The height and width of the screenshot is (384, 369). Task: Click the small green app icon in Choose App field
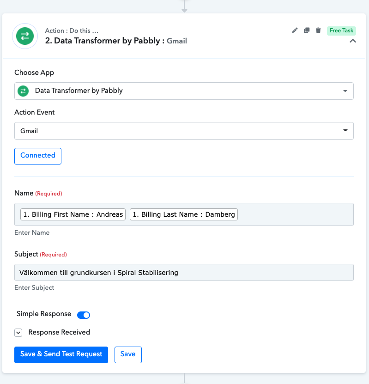[23, 91]
